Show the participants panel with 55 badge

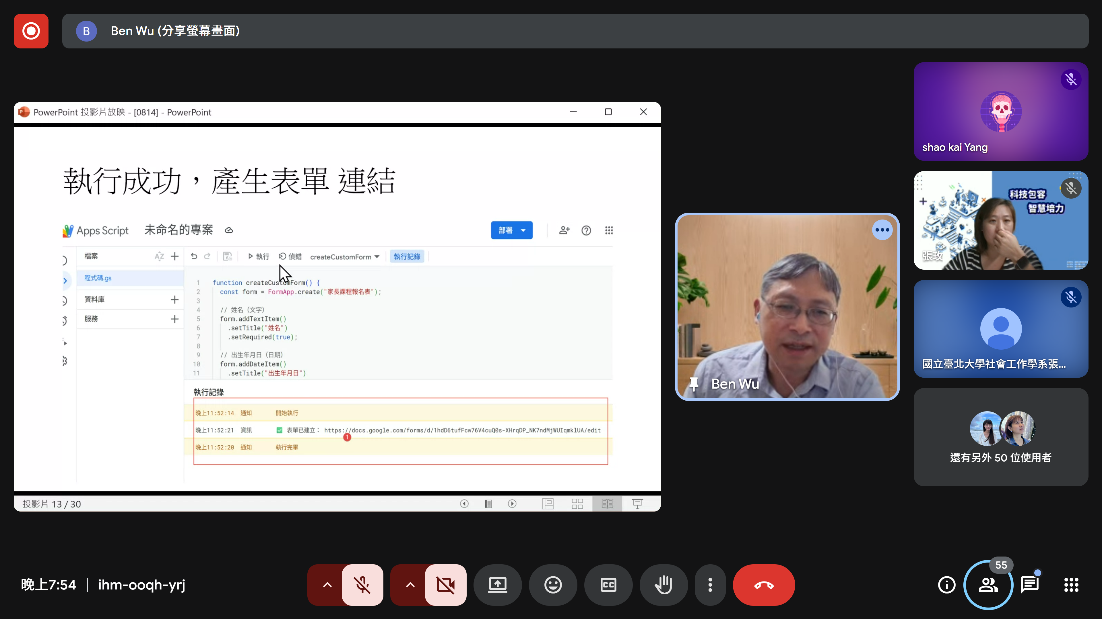click(x=988, y=585)
